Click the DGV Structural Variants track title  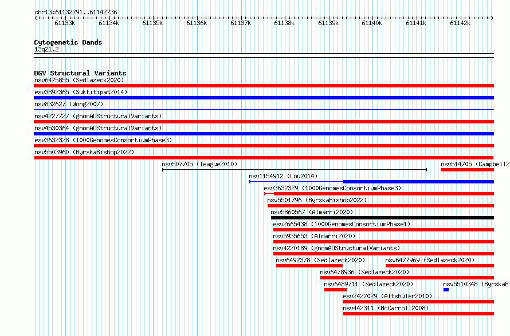(80, 73)
